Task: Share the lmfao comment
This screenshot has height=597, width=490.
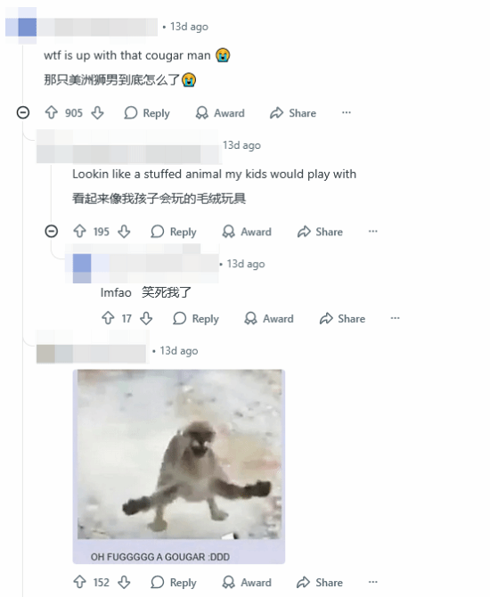Action: coord(342,319)
